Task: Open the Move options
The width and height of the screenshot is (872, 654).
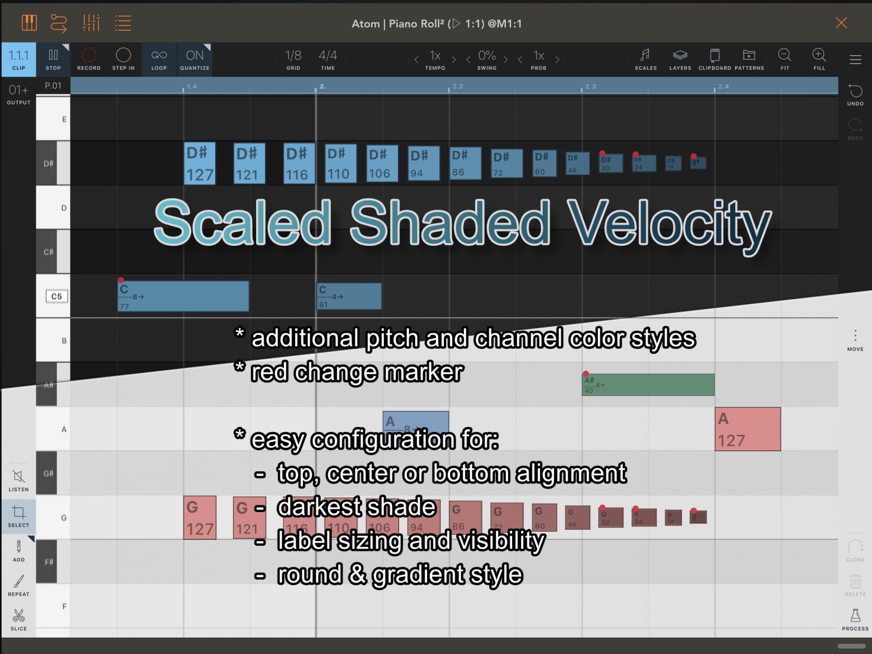Action: (x=855, y=341)
